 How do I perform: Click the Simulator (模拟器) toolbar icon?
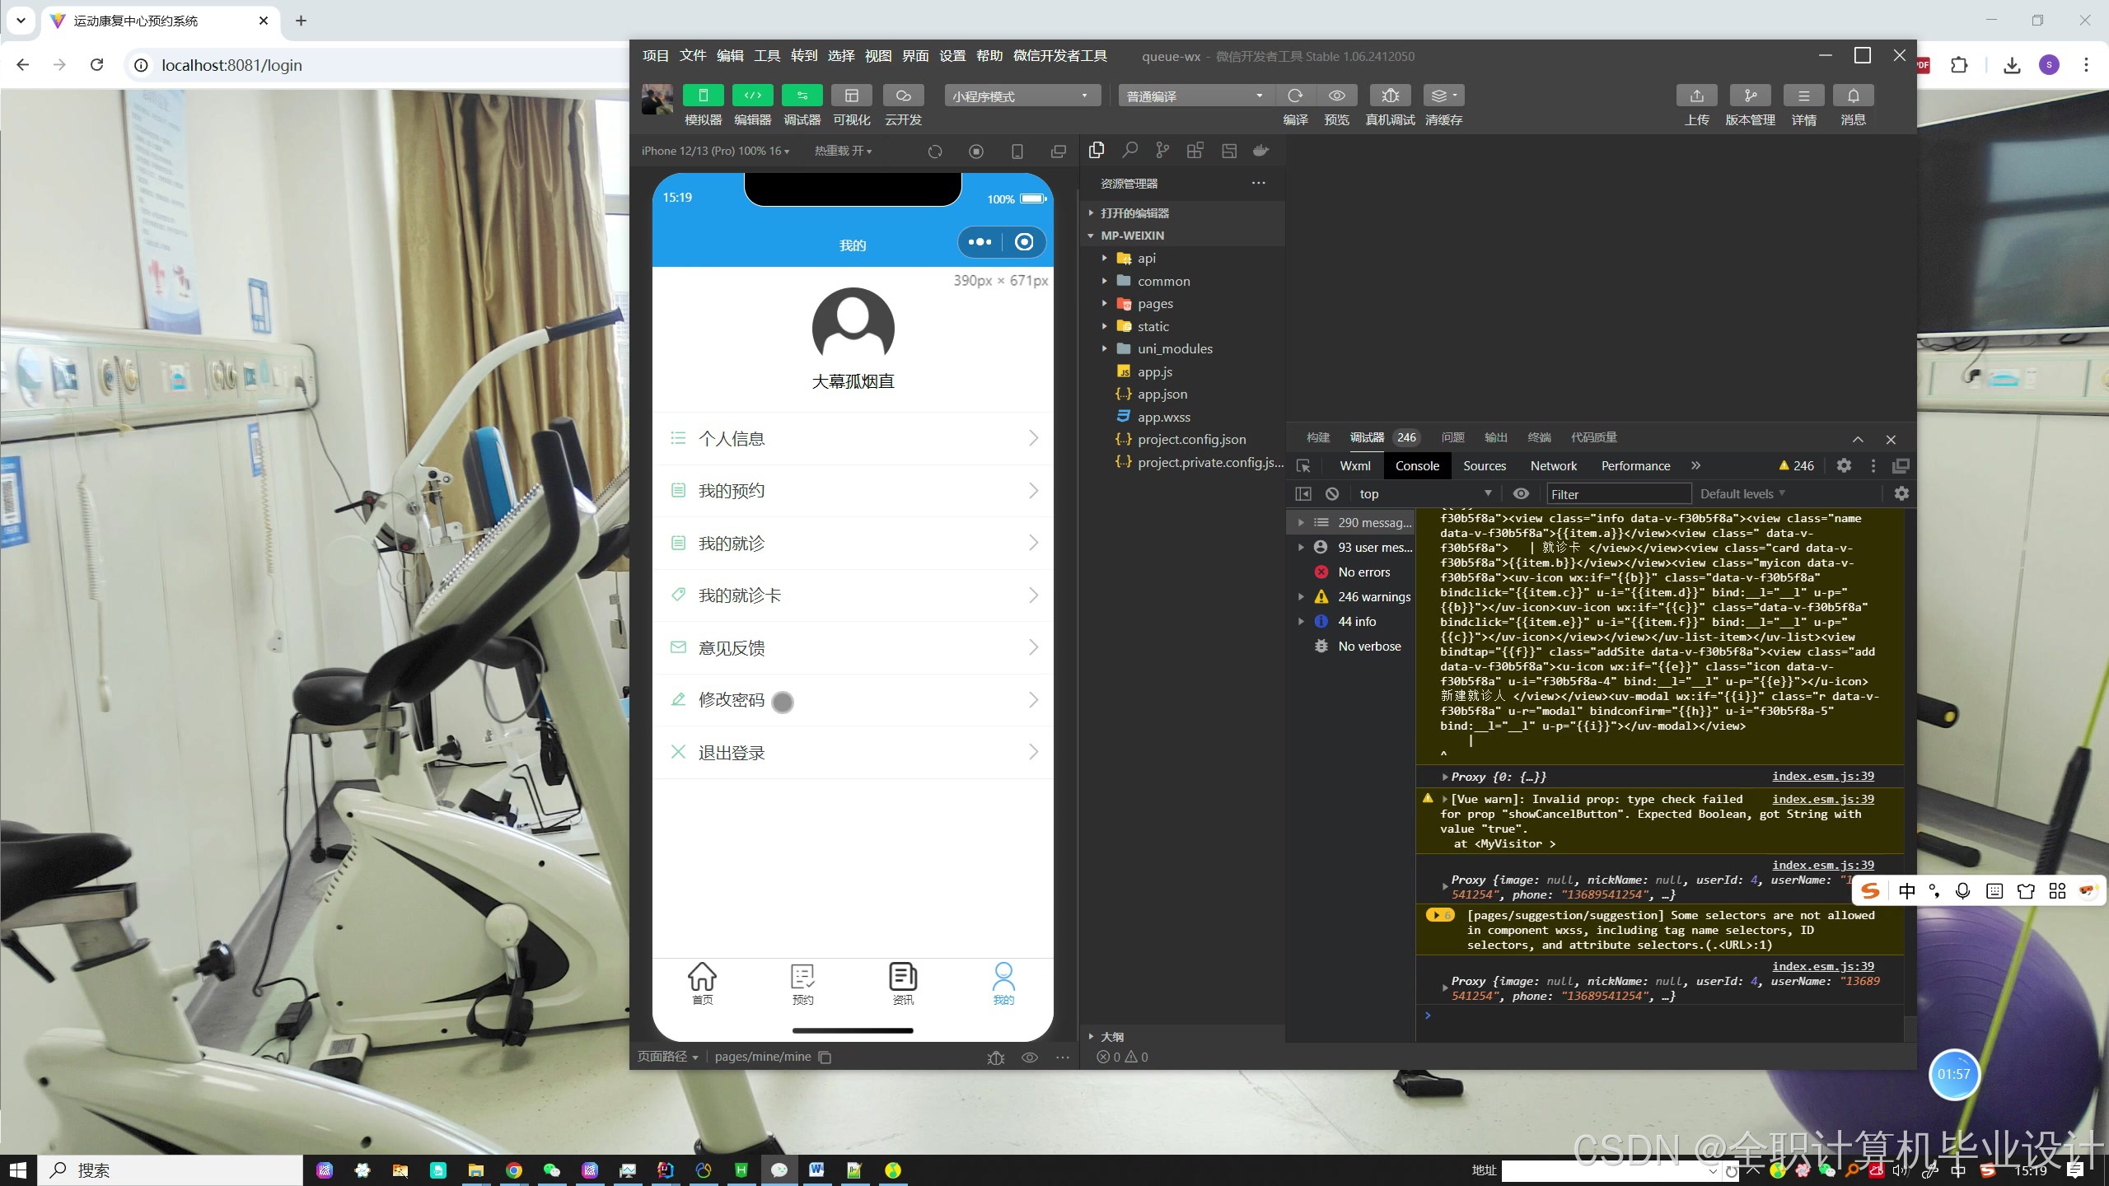[x=703, y=96]
